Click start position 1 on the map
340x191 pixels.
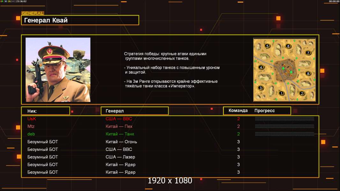(x=281, y=93)
